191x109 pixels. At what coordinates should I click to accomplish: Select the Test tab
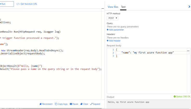click(123, 7)
